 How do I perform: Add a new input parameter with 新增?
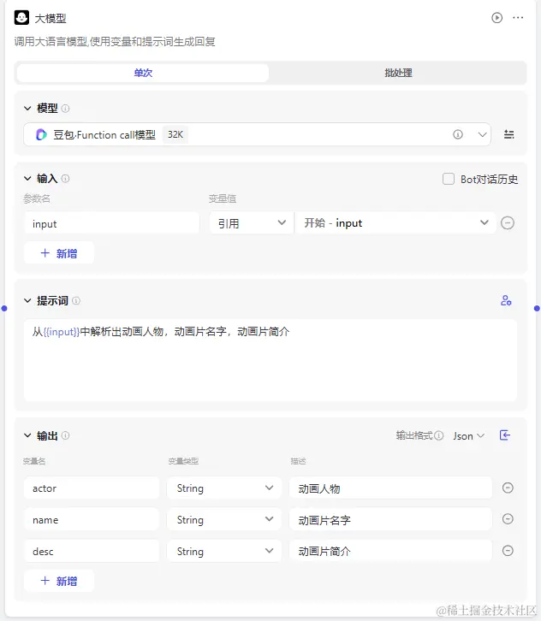59,253
